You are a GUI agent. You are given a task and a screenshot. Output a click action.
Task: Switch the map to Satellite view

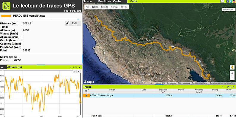[95, 7]
